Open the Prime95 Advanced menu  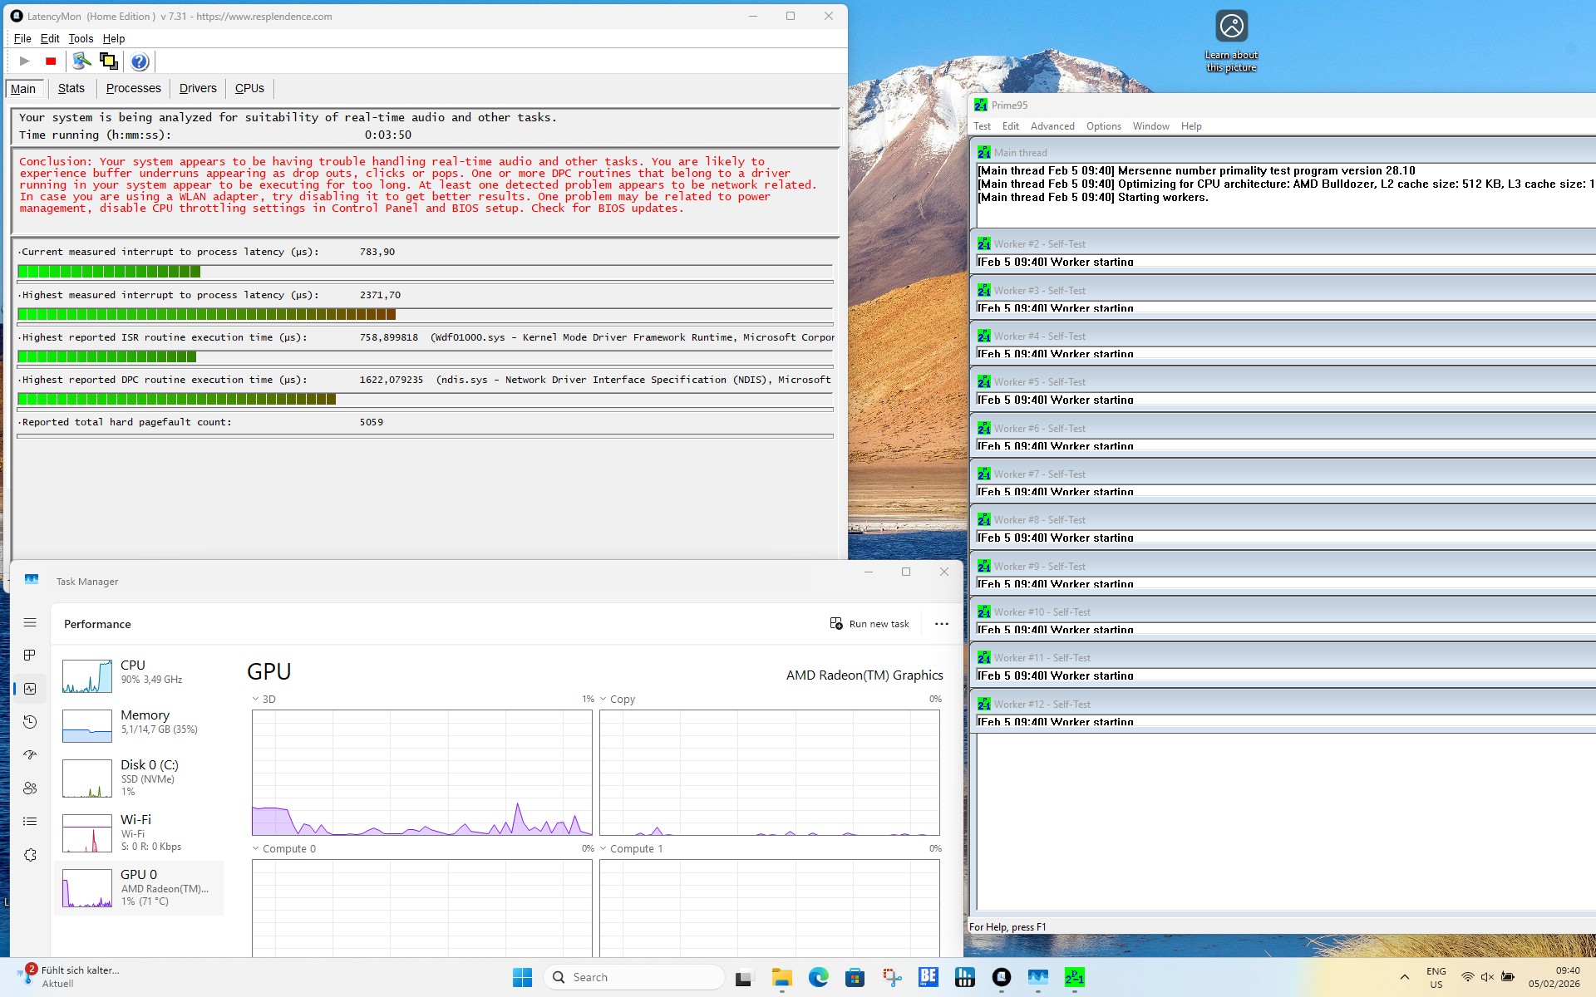[x=1052, y=126]
